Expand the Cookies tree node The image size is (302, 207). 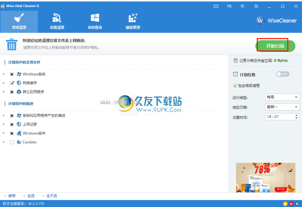coord(4,142)
